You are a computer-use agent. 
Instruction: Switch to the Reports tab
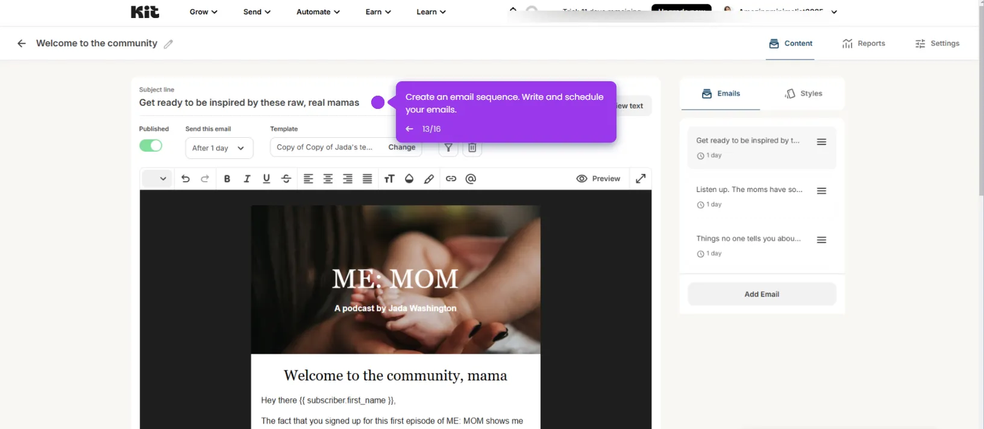[x=863, y=43]
